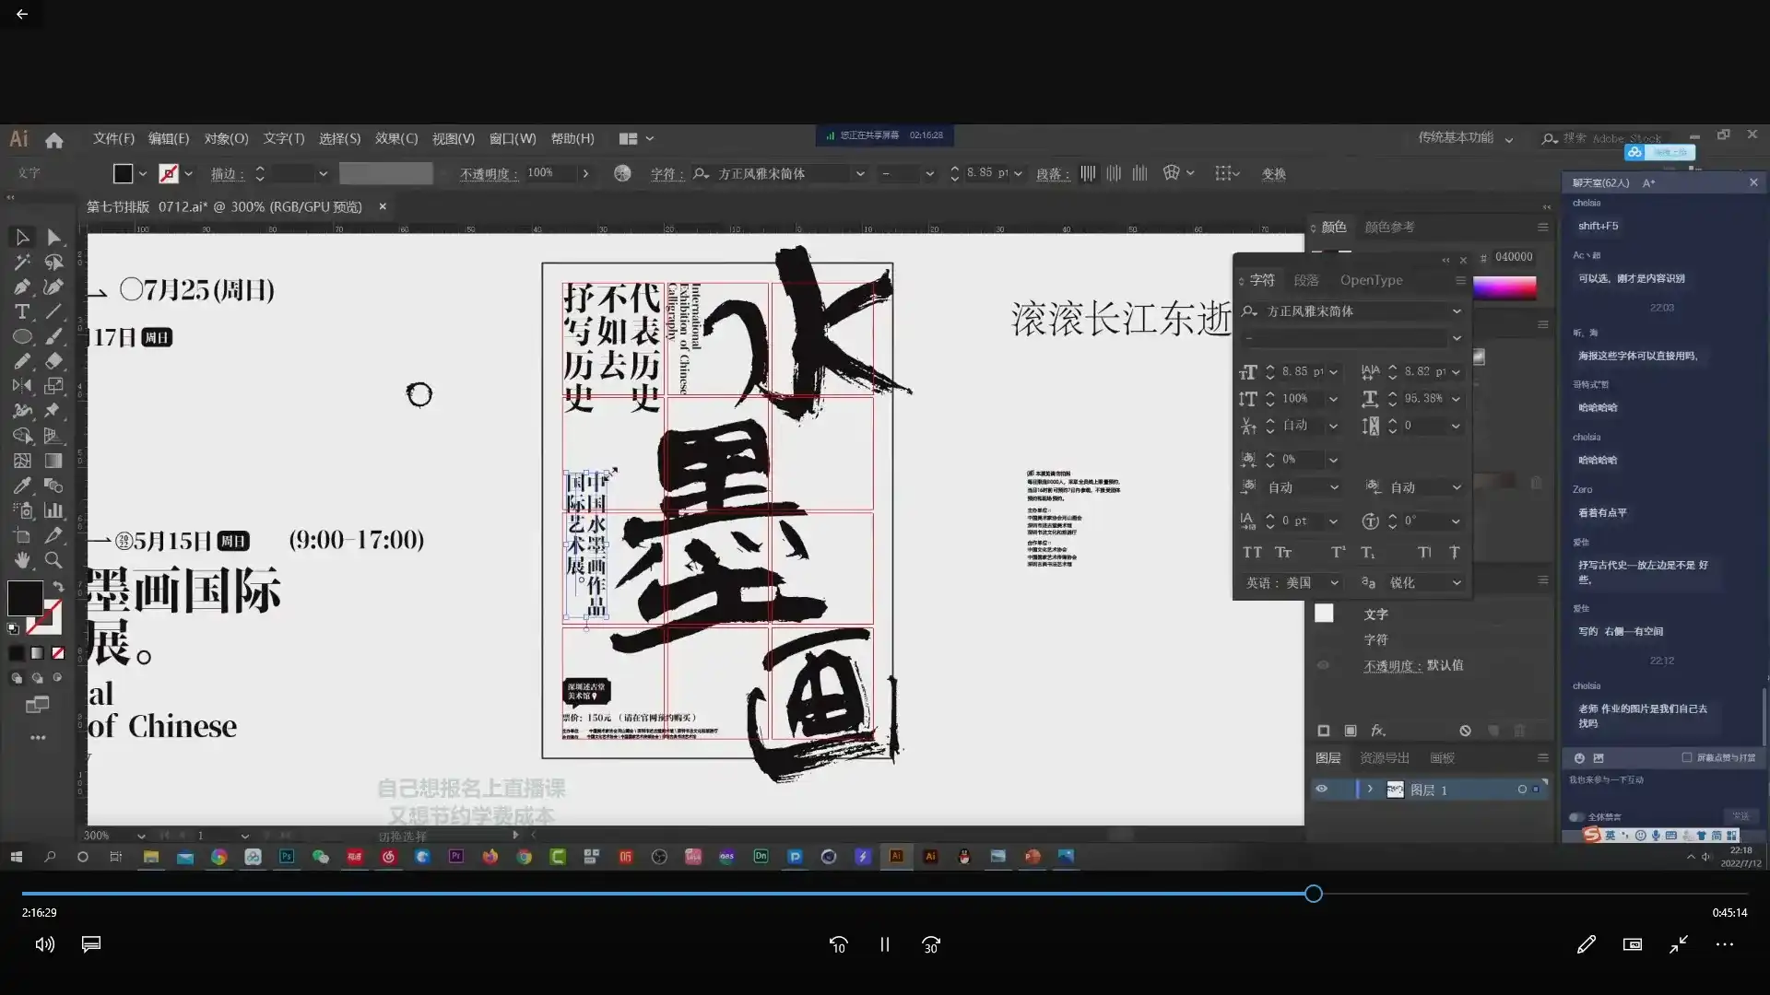Toggle All Caps in the Character panel

(1252, 552)
